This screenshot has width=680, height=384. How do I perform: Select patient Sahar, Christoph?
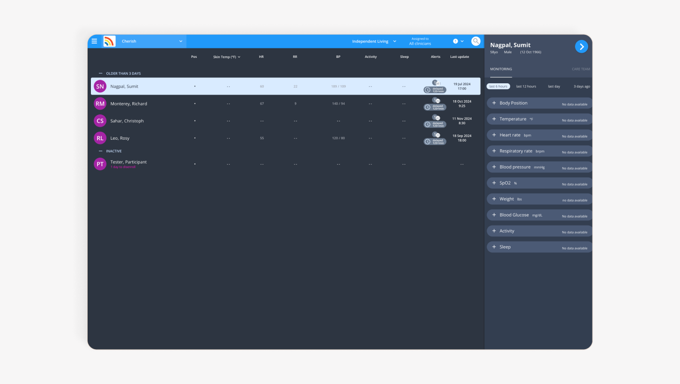[x=286, y=121]
